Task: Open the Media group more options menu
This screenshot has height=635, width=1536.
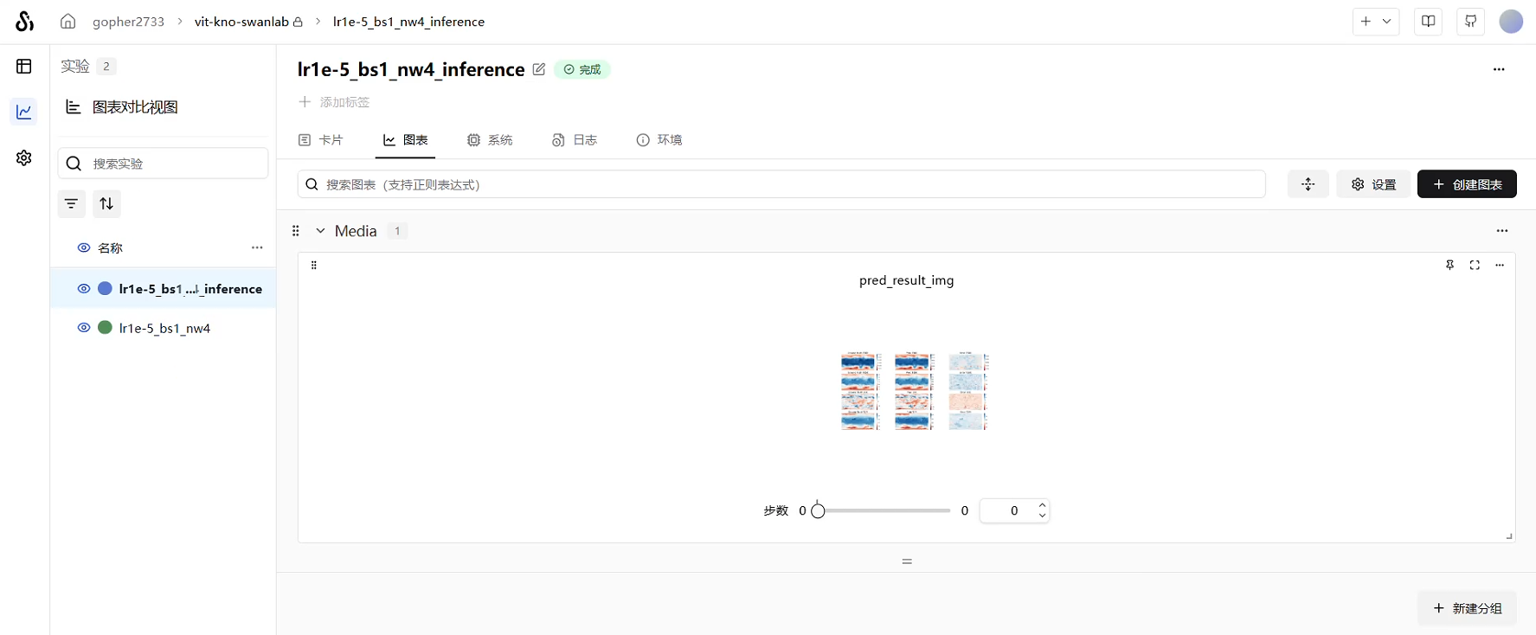Action: tap(1501, 231)
